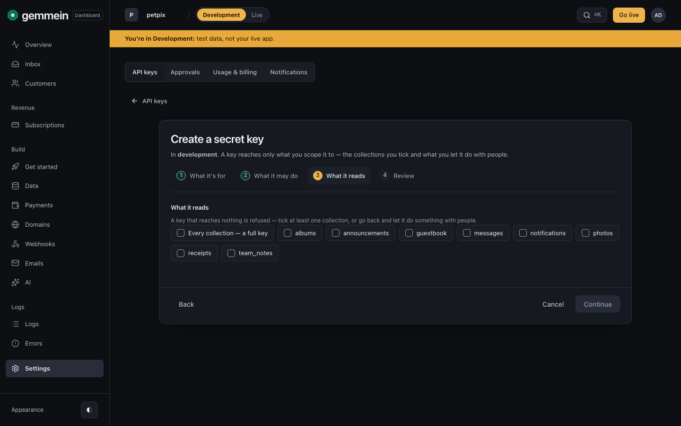Screen dimensions: 681x426
Task: Click the Emails envelope icon
Action: pos(16,263)
